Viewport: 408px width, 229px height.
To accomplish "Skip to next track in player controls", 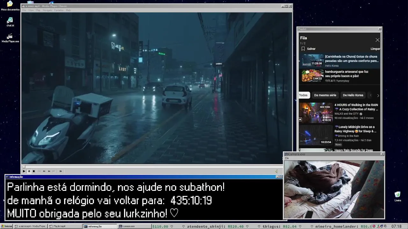I will click(54, 171).
